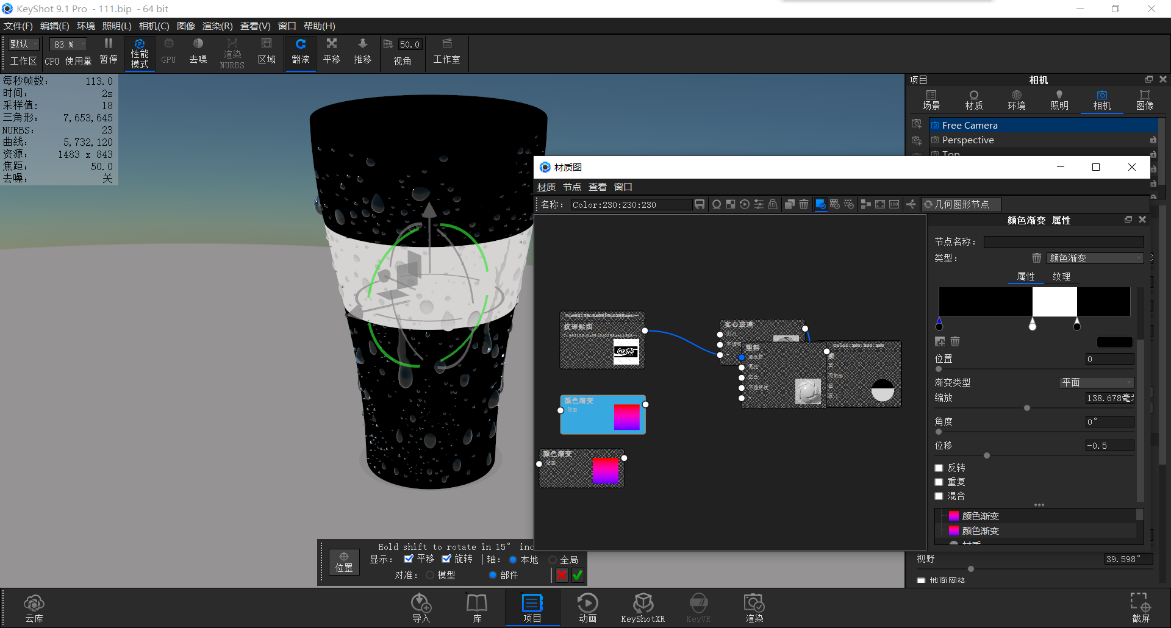Click the save icon in the material graph toolbar

click(x=699, y=204)
